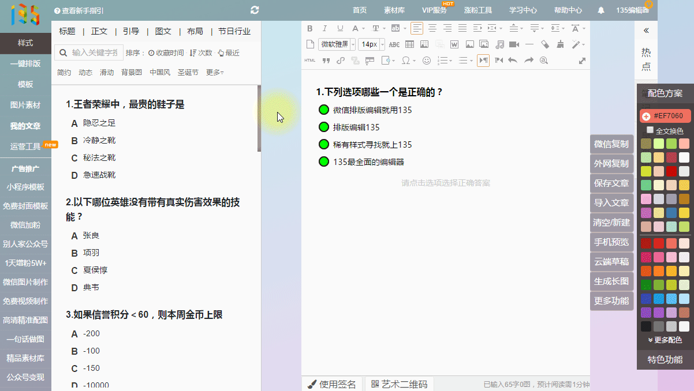
Task: Enable the 全文换色 checkbox
Action: [650, 130]
